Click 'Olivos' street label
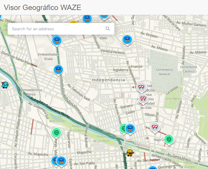The height and width of the screenshot is (169, 208). (x=150, y=115)
